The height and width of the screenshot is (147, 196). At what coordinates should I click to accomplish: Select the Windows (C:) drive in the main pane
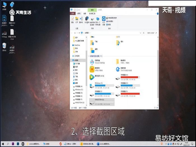pyautogui.click(x=102, y=85)
